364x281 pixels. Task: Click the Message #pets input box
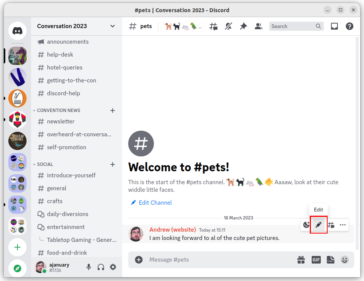pos(221,260)
